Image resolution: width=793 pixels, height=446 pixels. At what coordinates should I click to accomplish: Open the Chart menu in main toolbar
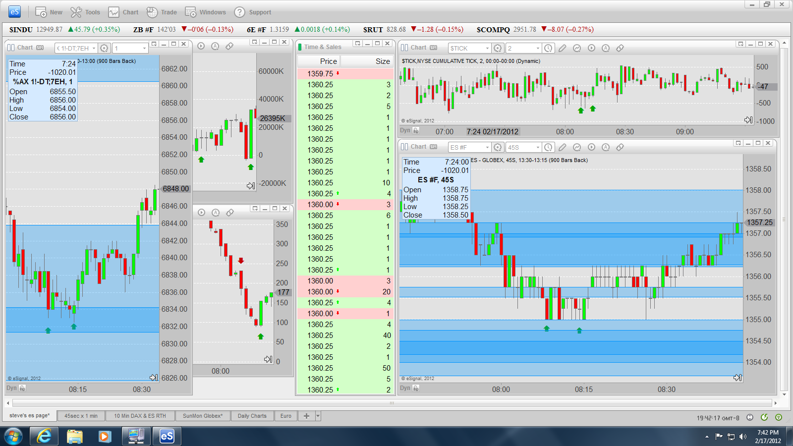pyautogui.click(x=124, y=12)
